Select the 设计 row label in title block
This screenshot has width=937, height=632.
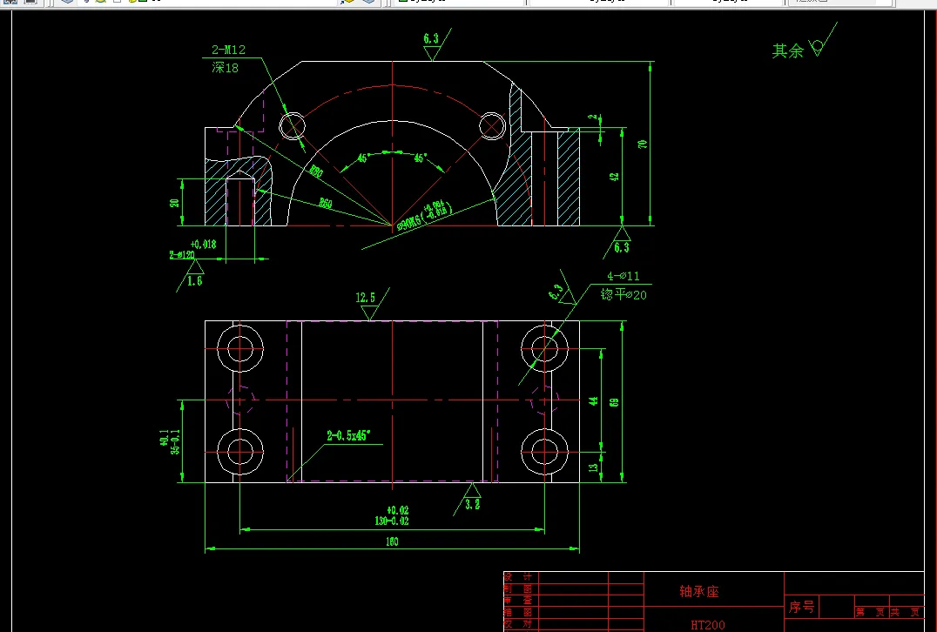click(519, 577)
